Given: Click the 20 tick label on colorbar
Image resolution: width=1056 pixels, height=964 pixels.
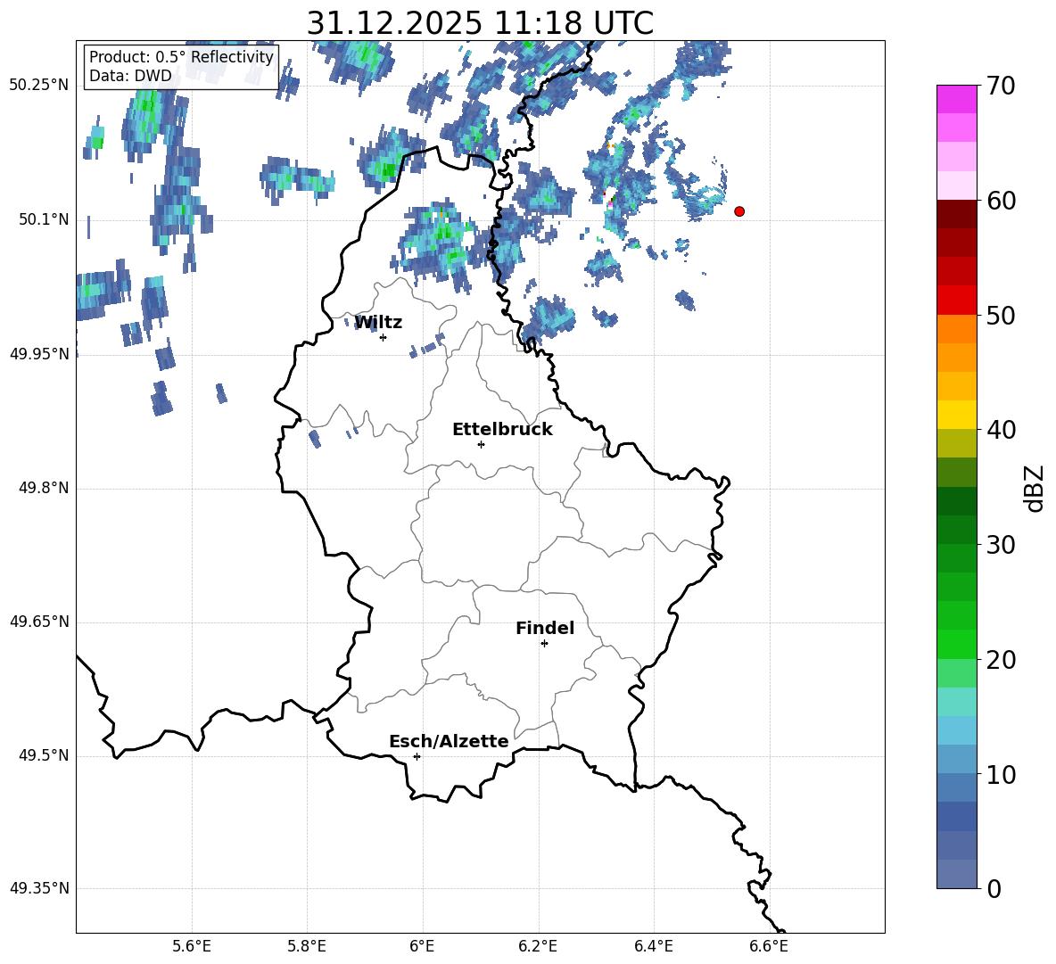Looking at the screenshot, I should coord(1001,659).
